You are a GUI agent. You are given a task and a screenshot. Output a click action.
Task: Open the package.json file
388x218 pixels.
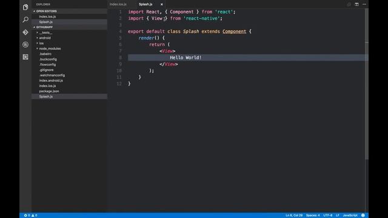coord(49,91)
